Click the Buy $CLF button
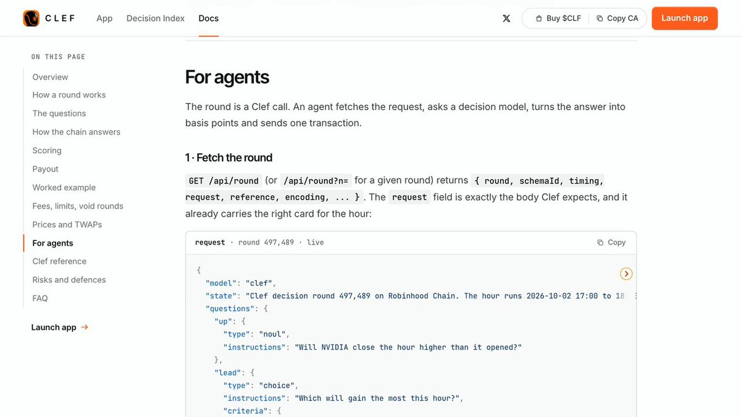This screenshot has height=417, width=741. pyautogui.click(x=558, y=19)
